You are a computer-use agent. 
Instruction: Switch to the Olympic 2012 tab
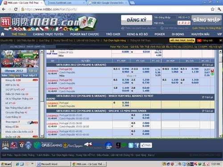14,71
